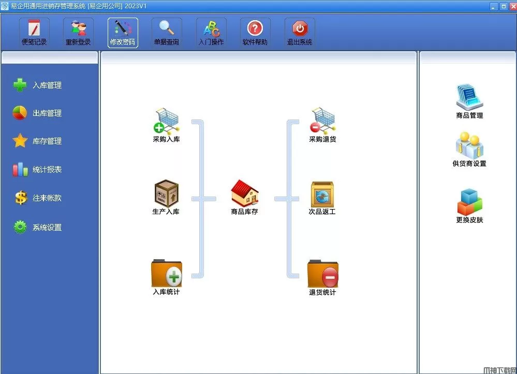Select 出库管理 in the left sidebar
This screenshot has width=517, height=374.
[37, 113]
